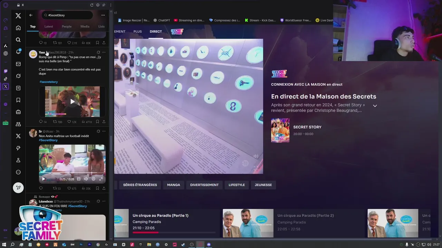
Task: Open X notifications bell with badge
Action: point(18,52)
